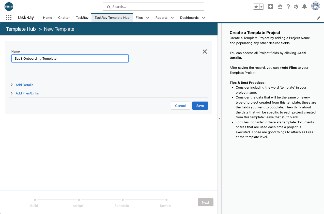Image resolution: width=324 pixels, height=214 pixels.
Task: Click the 'Create a Template Project' heading
Action: [255, 32]
